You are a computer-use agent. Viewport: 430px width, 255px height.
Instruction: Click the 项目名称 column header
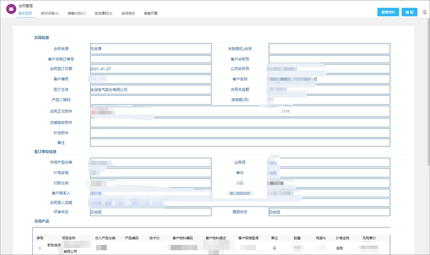(x=69, y=238)
